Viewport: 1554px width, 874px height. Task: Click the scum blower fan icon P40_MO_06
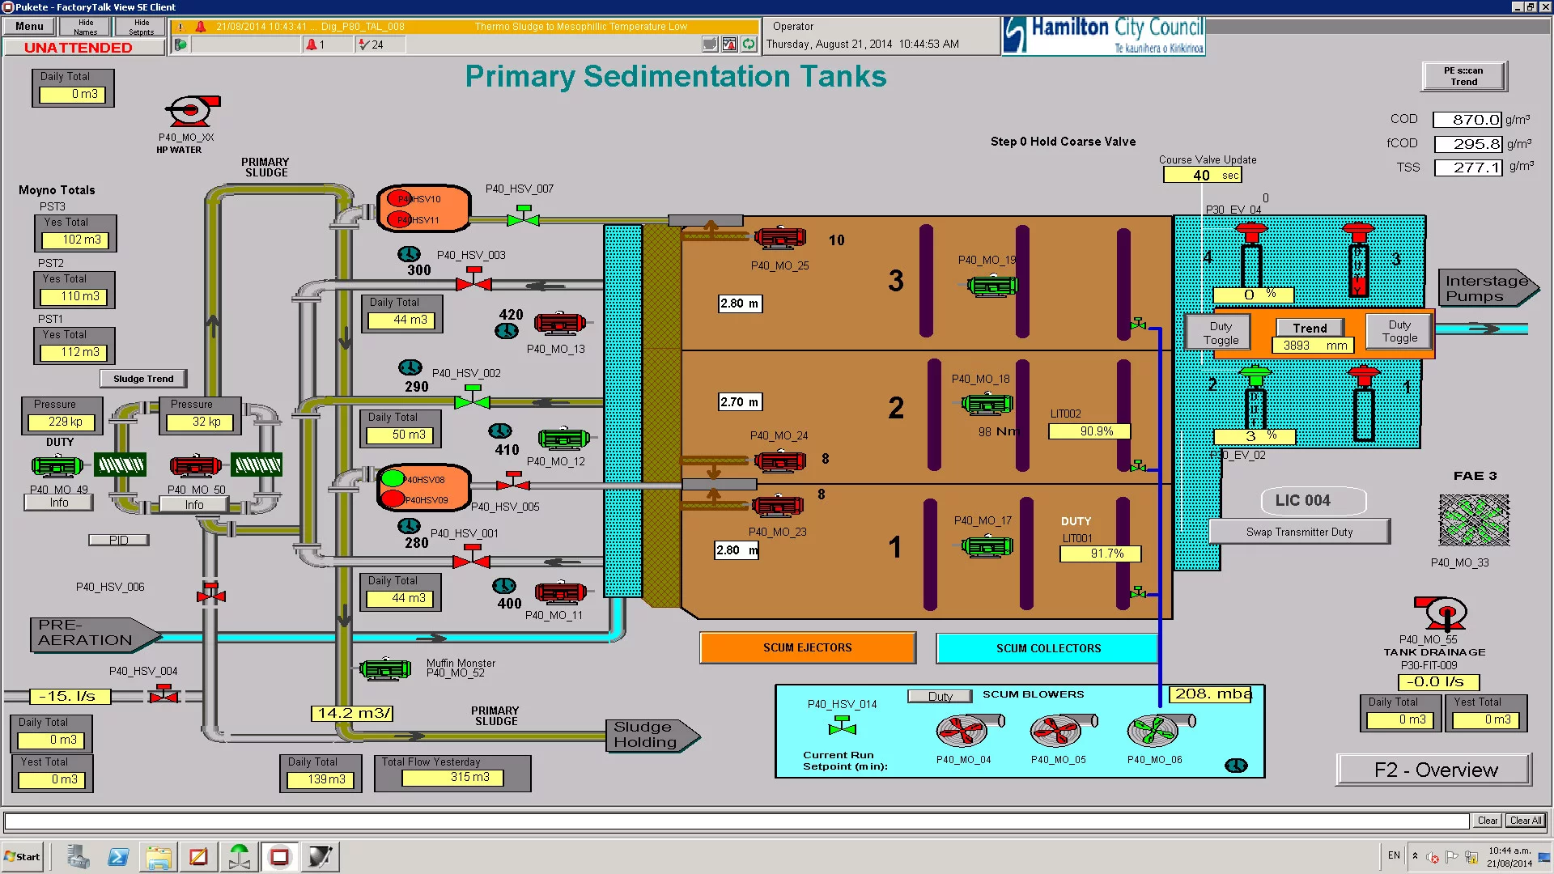coord(1153,732)
